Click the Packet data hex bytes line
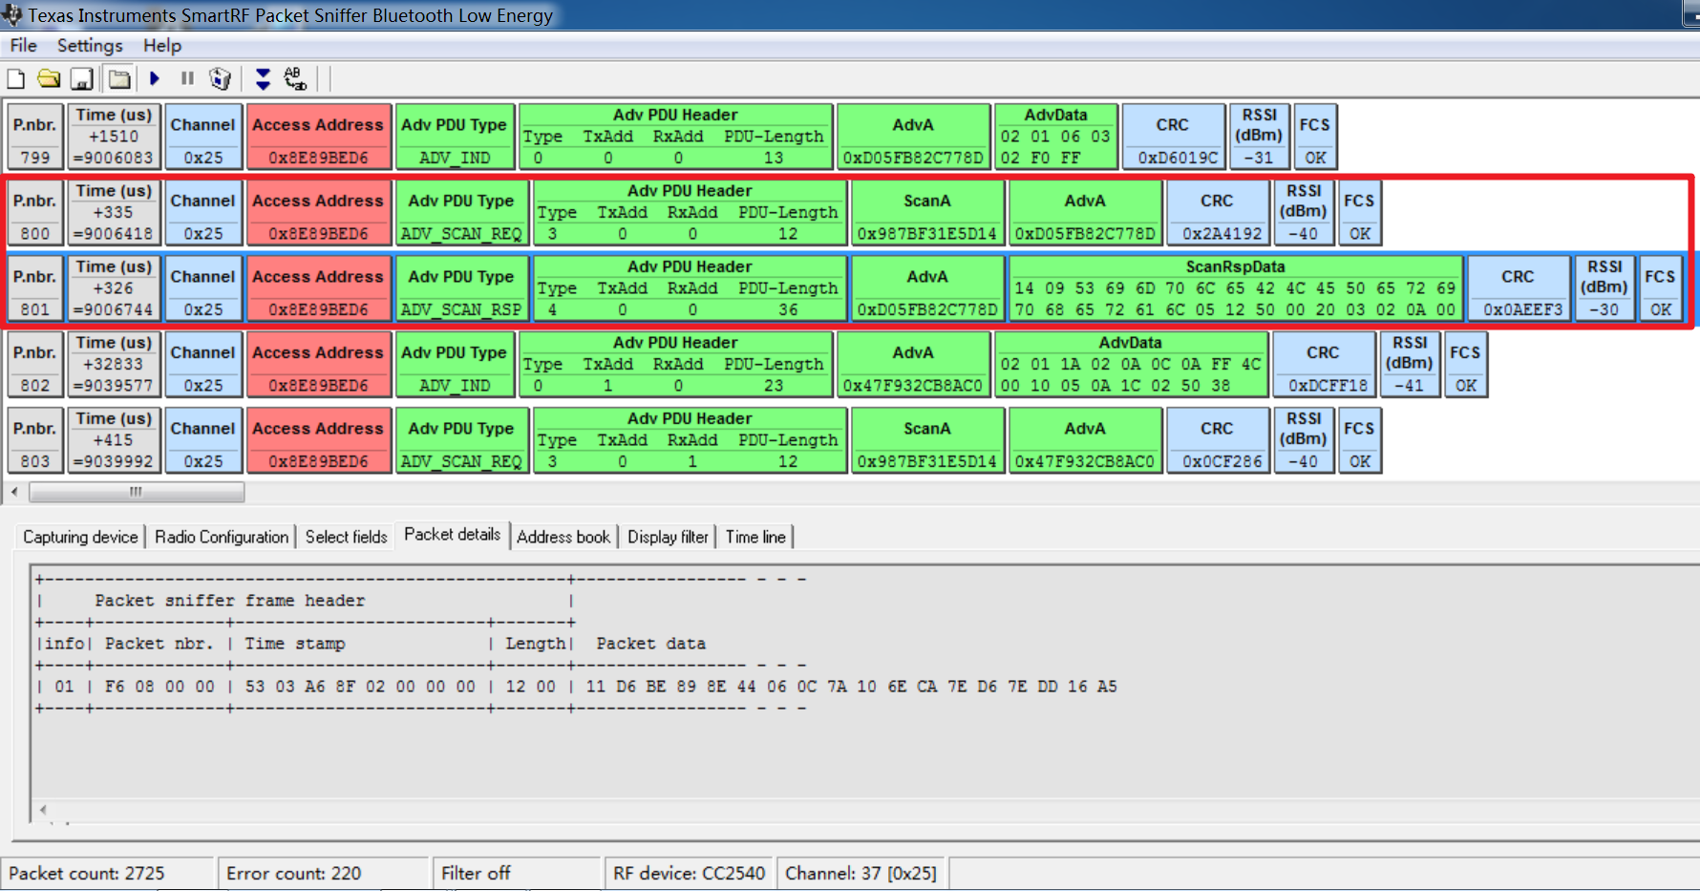 coord(851,686)
